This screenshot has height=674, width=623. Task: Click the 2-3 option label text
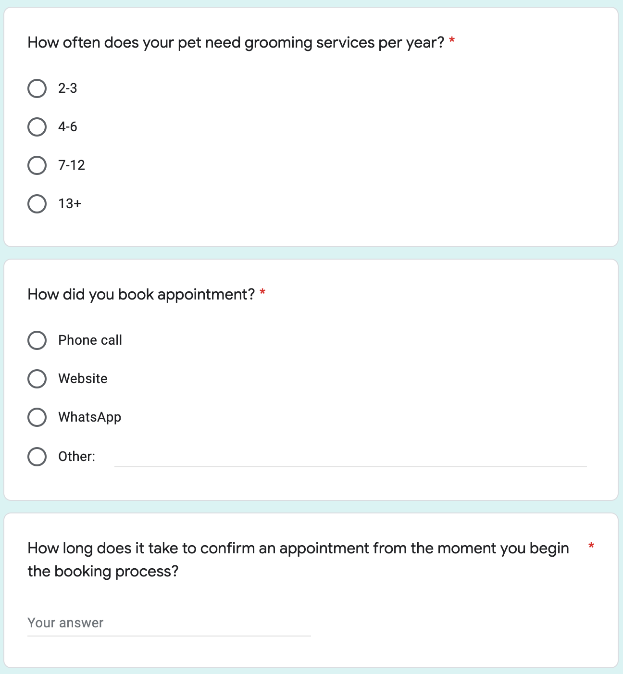click(x=68, y=88)
